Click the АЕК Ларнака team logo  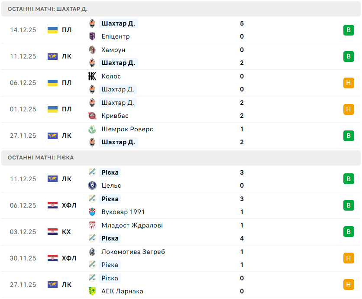point(92,291)
